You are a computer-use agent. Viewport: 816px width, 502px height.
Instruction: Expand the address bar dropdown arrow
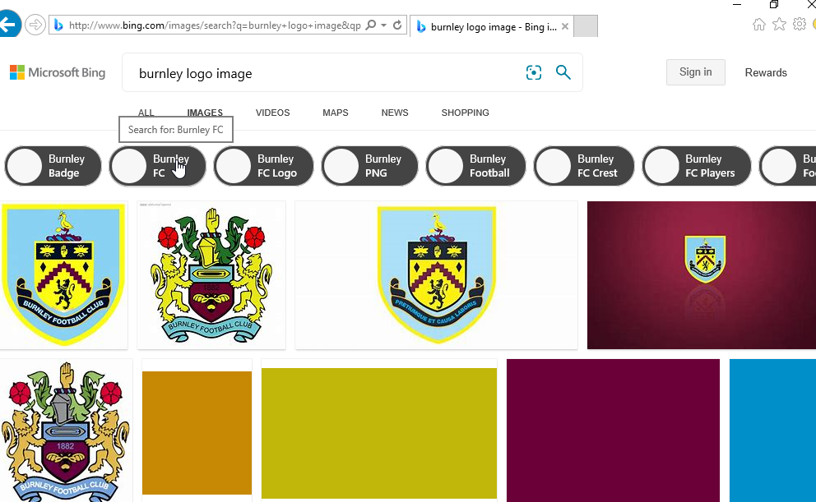383,25
